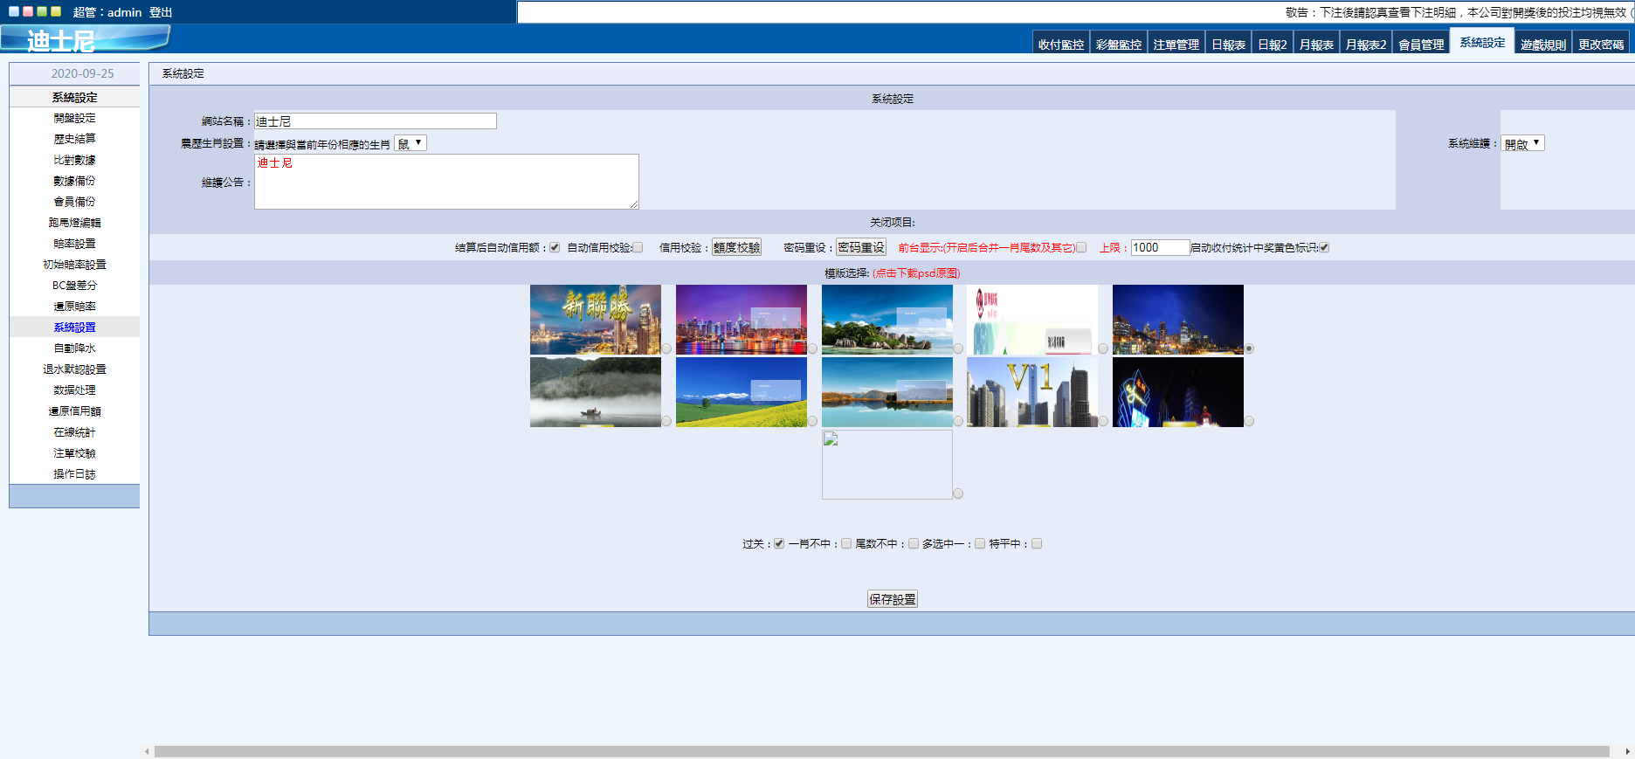Screen dimensions: 1635x759
Task: Click the blue color square in header
Action: [14, 11]
